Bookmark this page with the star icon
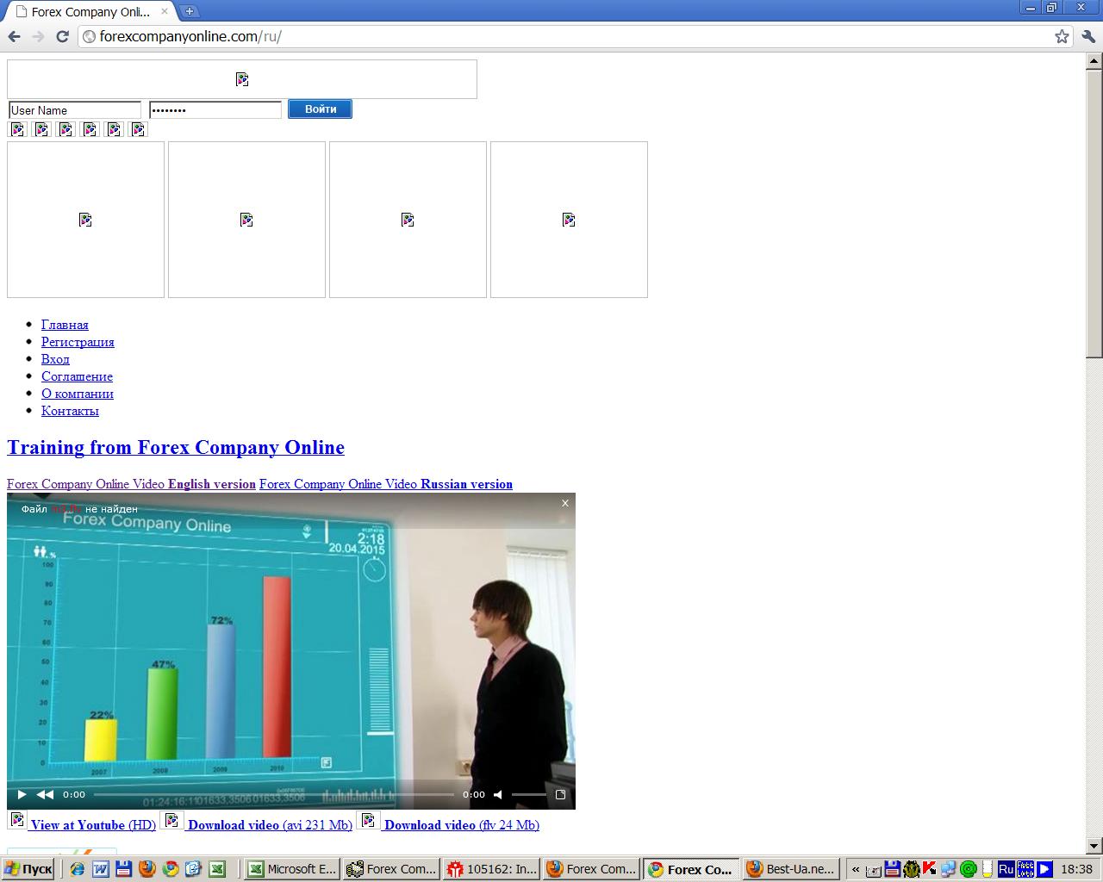This screenshot has width=1103, height=882. (x=1062, y=36)
